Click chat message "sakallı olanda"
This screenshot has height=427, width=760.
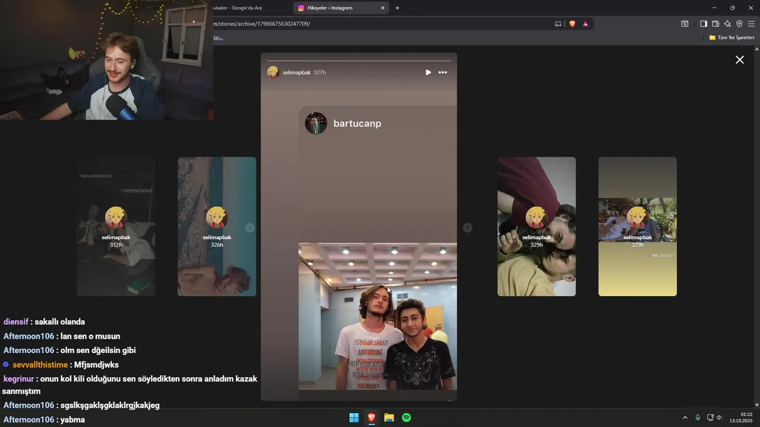coord(60,322)
